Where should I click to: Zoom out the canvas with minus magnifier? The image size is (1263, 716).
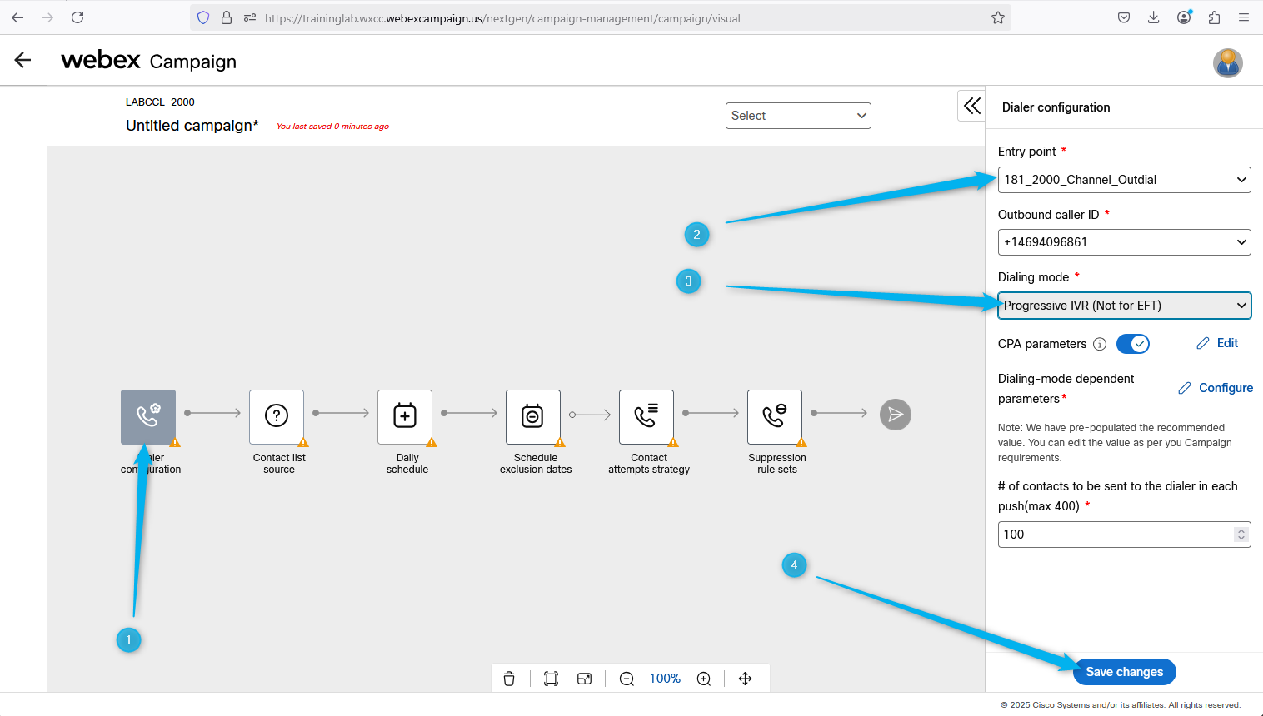pyautogui.click(x=627, y=679)
